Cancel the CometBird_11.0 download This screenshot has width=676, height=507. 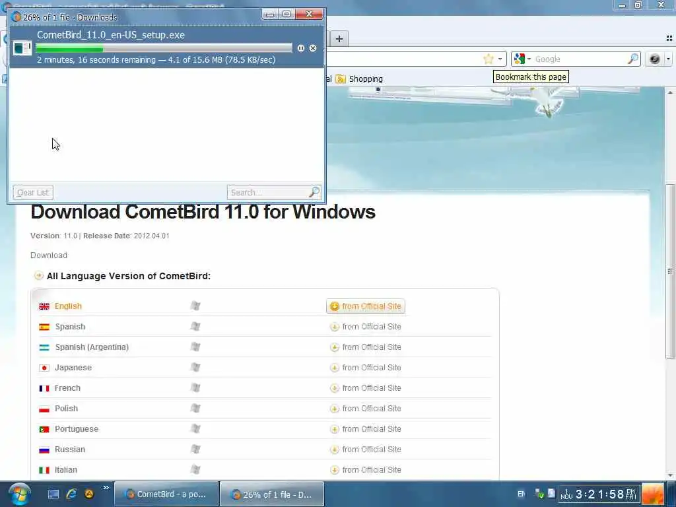313,48
